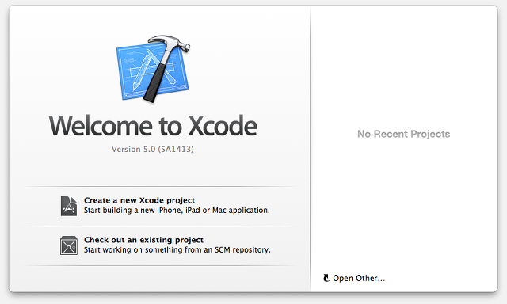
Task: Click the word Xcode in the welcome heading
Action: 223,125
